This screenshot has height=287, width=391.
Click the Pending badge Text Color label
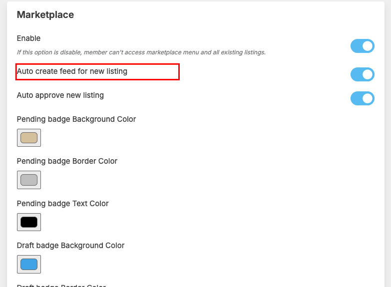coord(62,204)
